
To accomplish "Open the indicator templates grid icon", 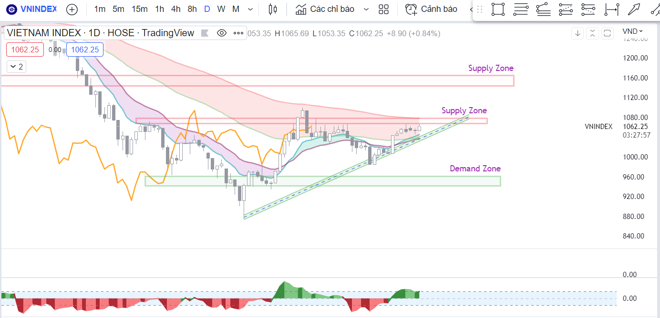I will coord(383,9).
